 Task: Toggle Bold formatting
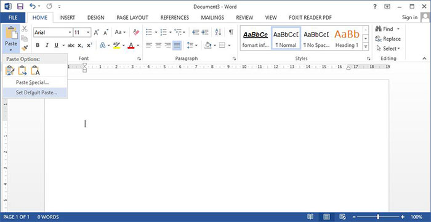pyautogui.click(x=38, y=46)
